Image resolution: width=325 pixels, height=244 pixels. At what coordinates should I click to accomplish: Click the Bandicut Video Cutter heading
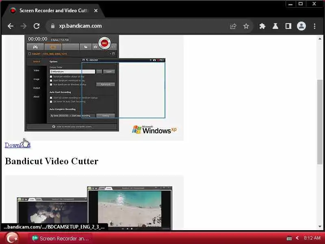pos(52,161)
